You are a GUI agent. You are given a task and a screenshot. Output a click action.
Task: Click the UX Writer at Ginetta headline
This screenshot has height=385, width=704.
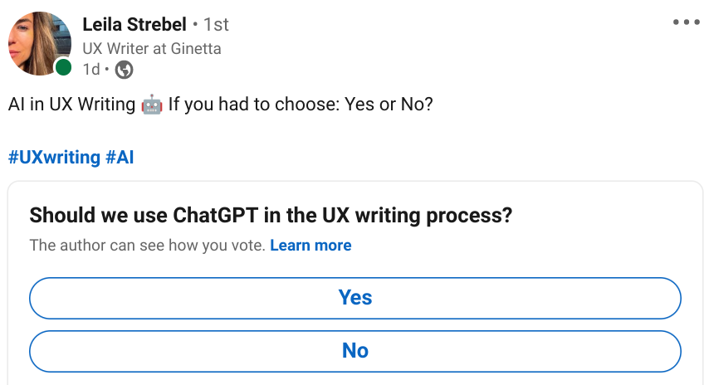(x=152, y=48)
